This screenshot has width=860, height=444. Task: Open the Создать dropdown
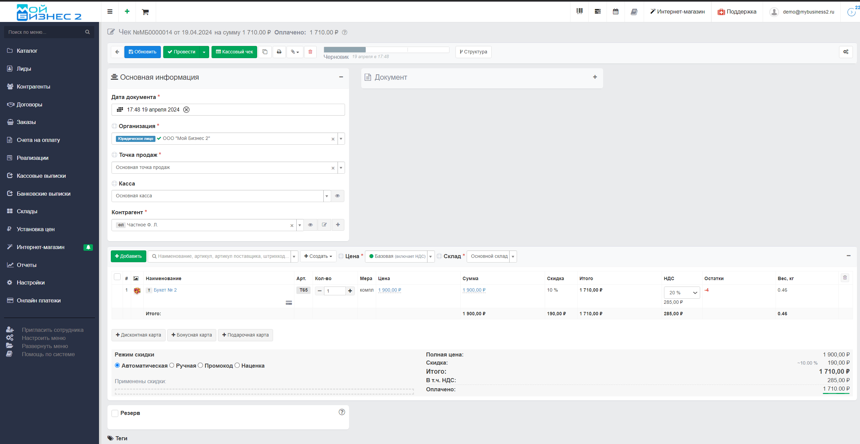click(x=318, y=256)
